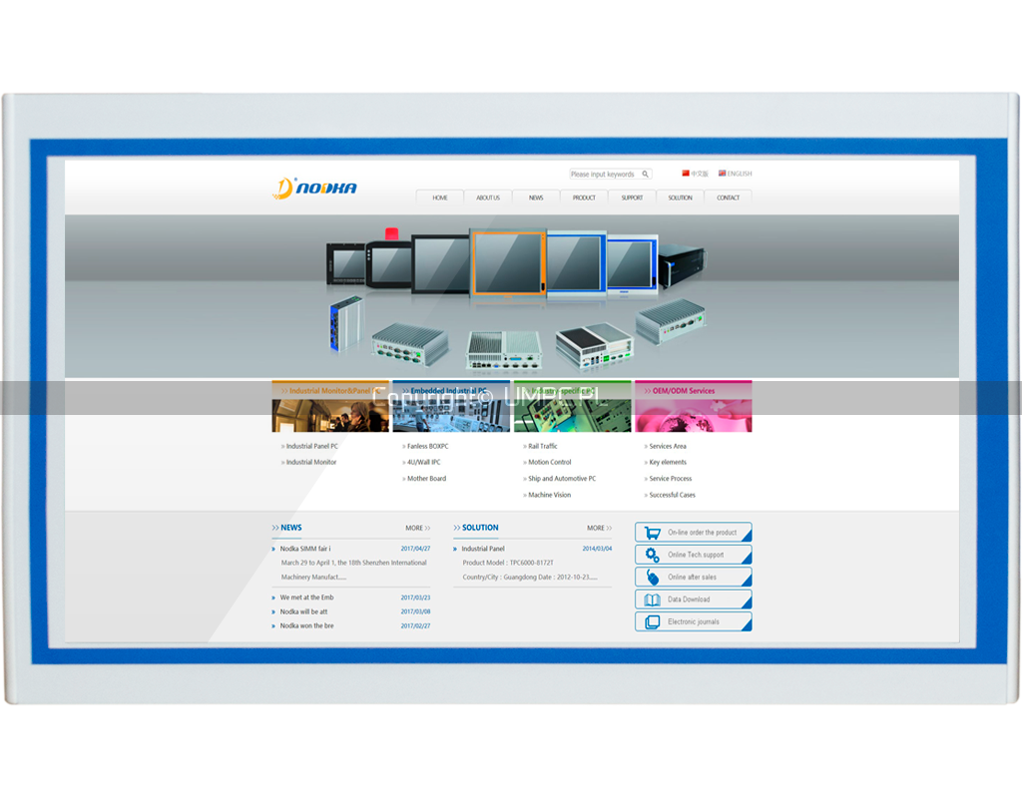Open the ABOUT US menu tab
Screen dimensions: 1022x798
coord(488,198)
